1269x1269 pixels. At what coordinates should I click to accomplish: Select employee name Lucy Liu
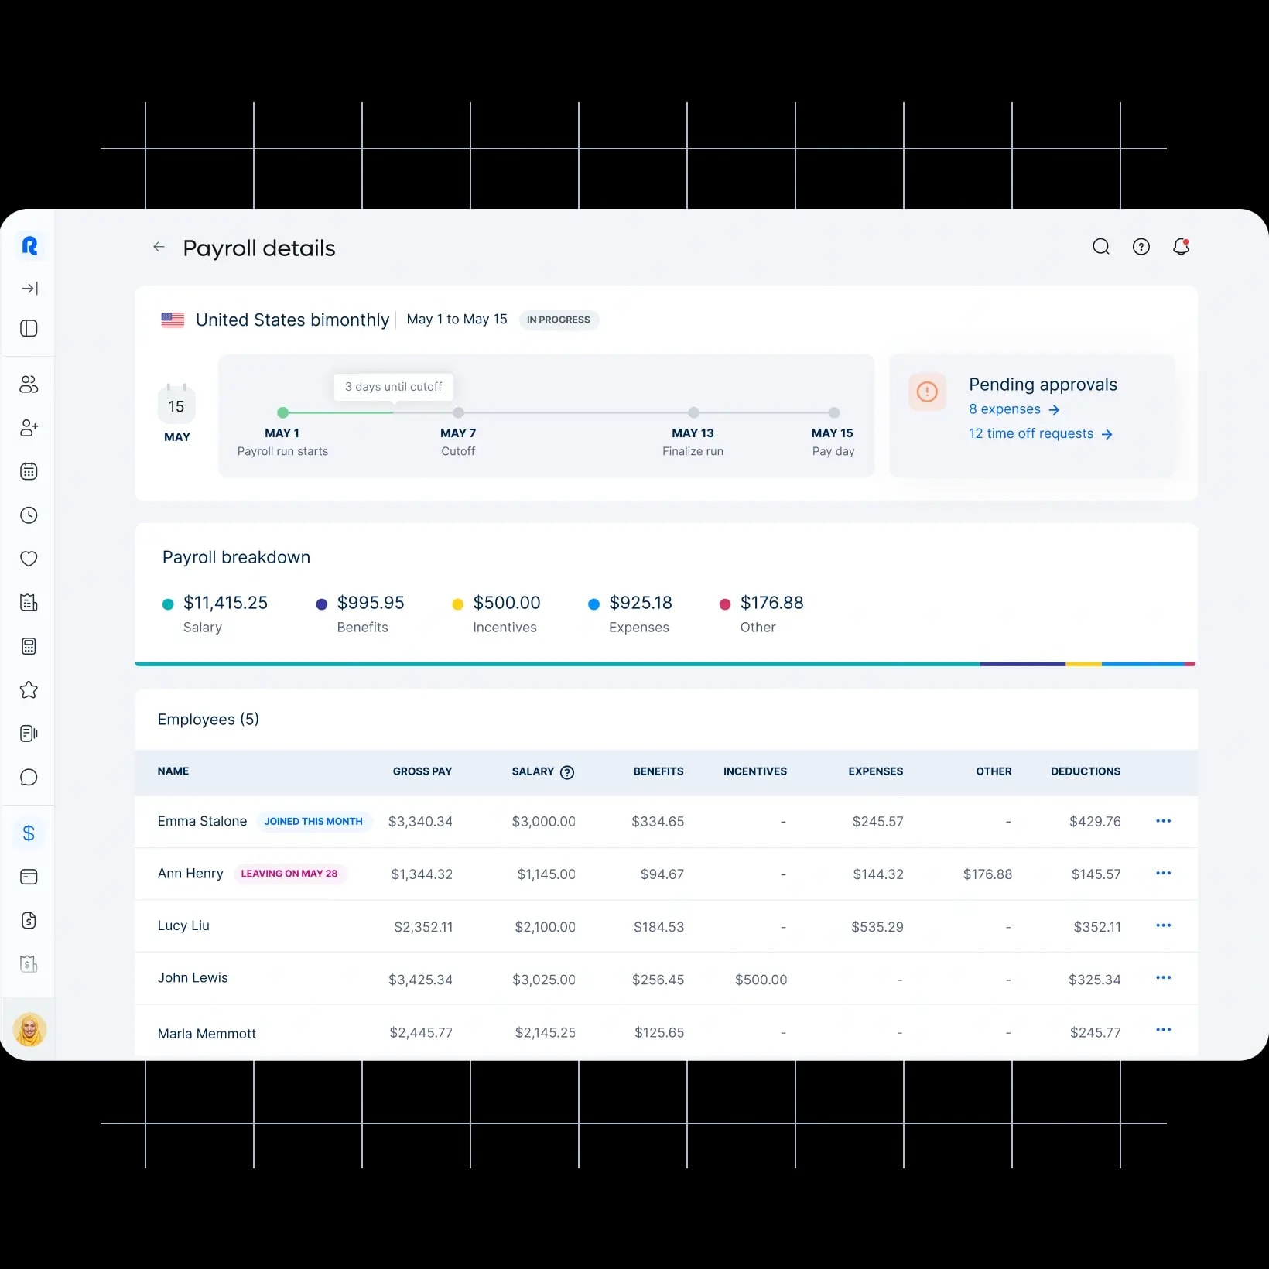[183, 925]
